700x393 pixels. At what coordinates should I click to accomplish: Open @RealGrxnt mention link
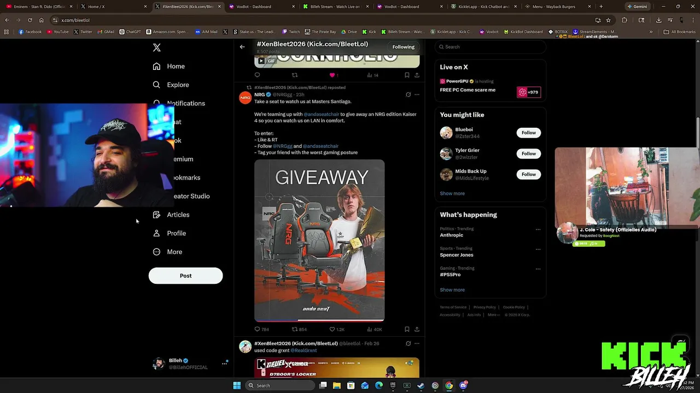click(x=304, y=350)
